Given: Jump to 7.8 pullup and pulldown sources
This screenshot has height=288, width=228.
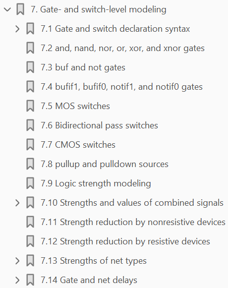Looking at the screenshot, I should pos(105,164).
